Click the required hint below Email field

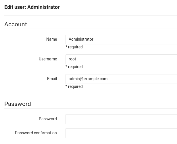pyautogui.click(x=74, y=86)
